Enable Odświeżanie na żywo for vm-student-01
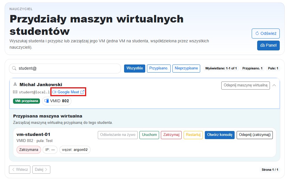The width and height of the screenshot is (289, 182). click(117, 135)
